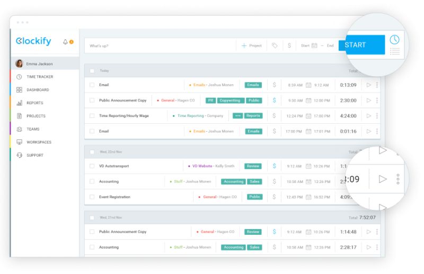424x274 pixels.
Task: Open Support from the sidebar
Action: coord(34,155)
